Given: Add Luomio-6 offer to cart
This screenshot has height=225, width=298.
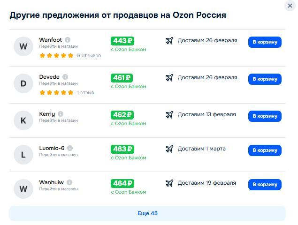Looking at the screenshot, I should pyautogui.click(x=265, y=150).
